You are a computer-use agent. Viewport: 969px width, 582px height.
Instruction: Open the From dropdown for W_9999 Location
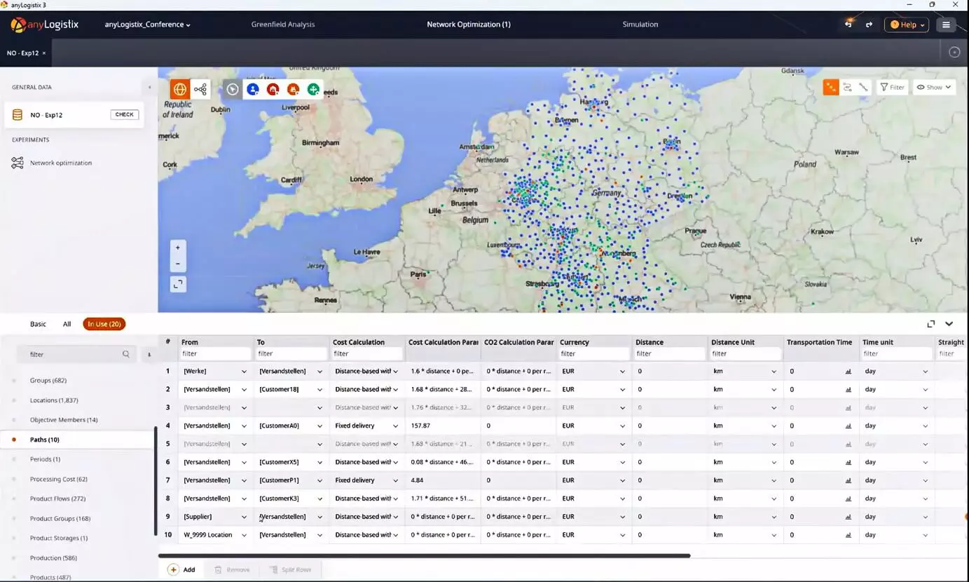(x=245, y=535)
